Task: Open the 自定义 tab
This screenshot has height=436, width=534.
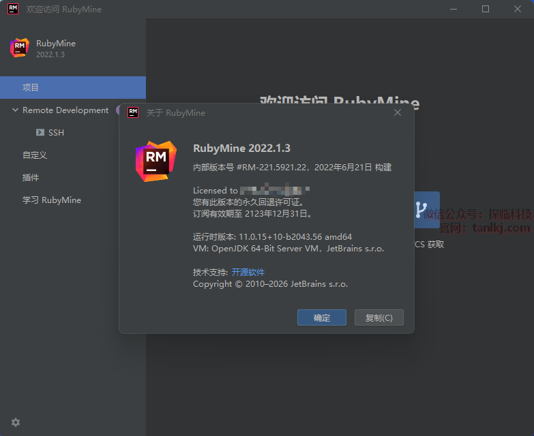Action: 34,155
